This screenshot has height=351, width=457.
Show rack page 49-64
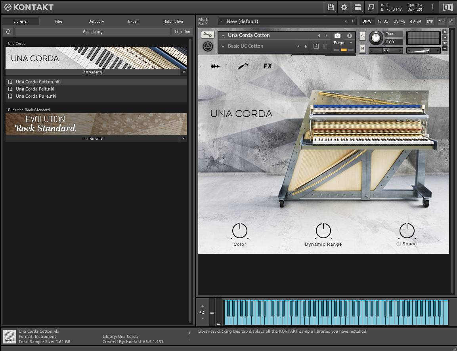(x=416, y=21)
